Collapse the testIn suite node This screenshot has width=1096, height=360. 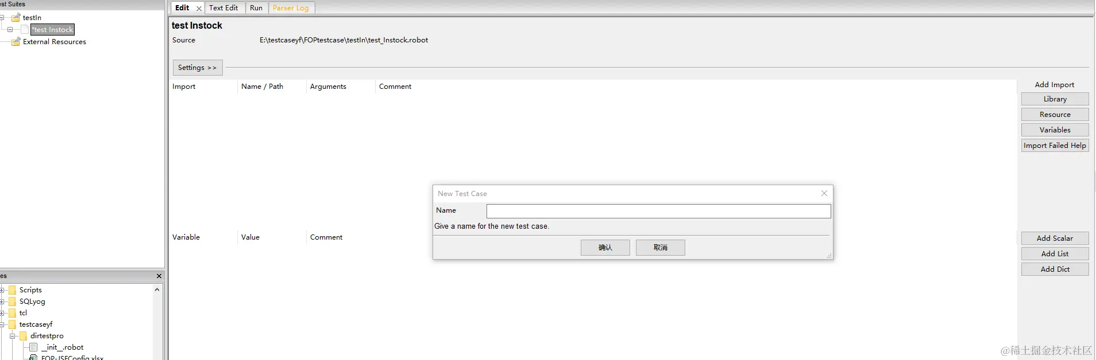coord(2,18)
